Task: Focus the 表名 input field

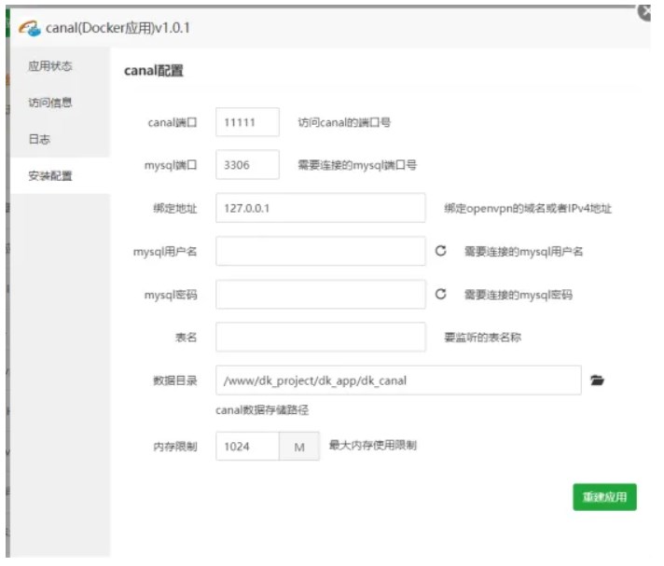Action: [x=320, y=337]
